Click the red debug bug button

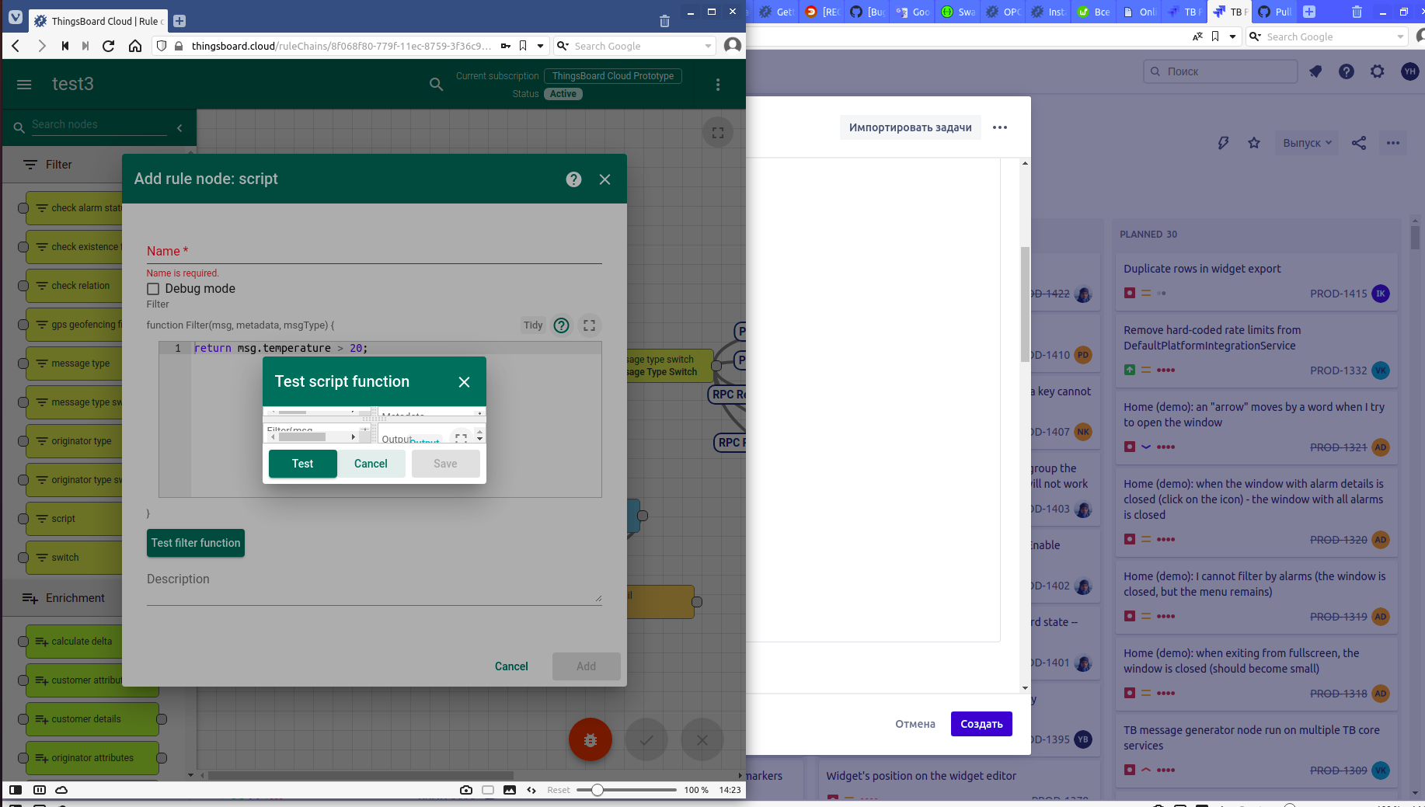[591, 739]
